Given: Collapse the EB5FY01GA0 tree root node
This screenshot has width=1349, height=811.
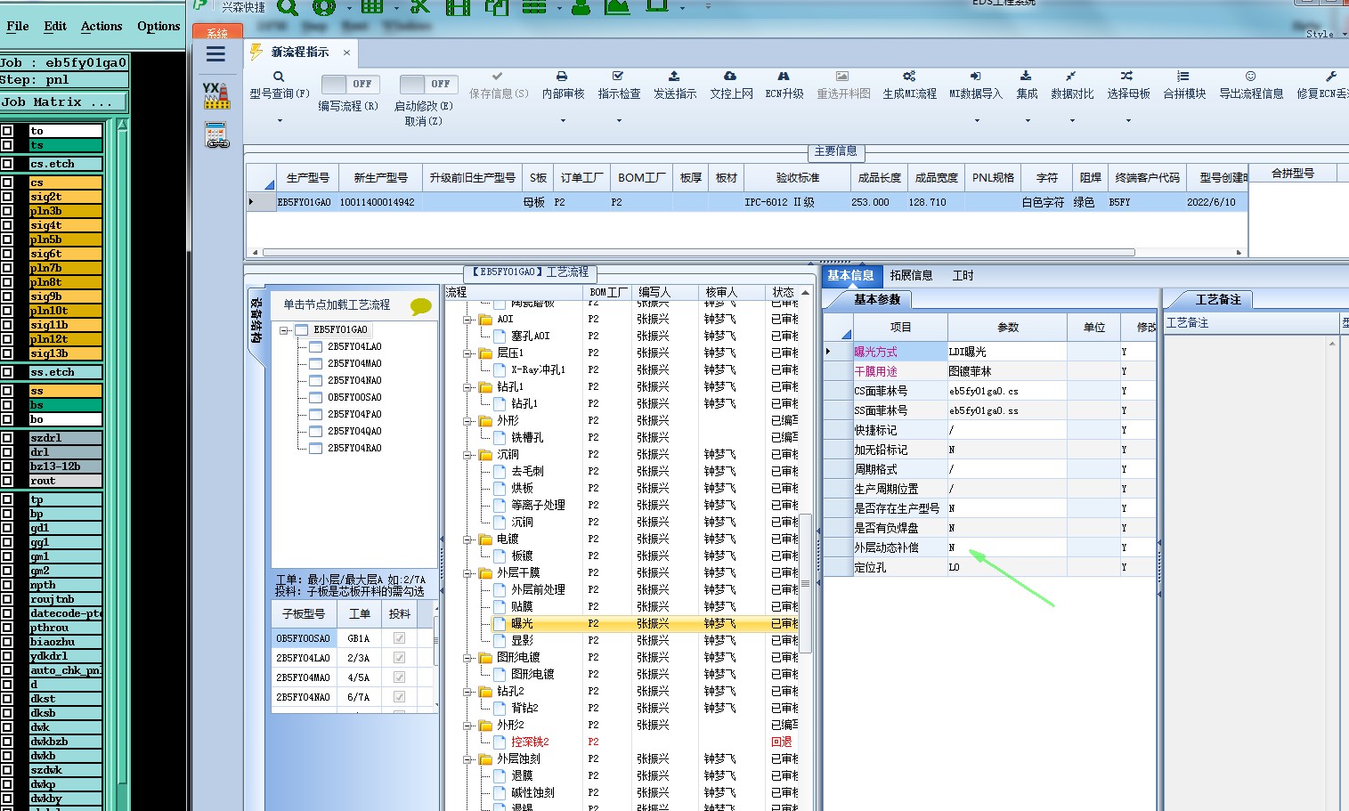Looking at the screenshot, I should (x=284, y=330).
